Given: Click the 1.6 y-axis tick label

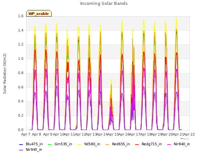Looking at the screenshot, I should point(21,16).
